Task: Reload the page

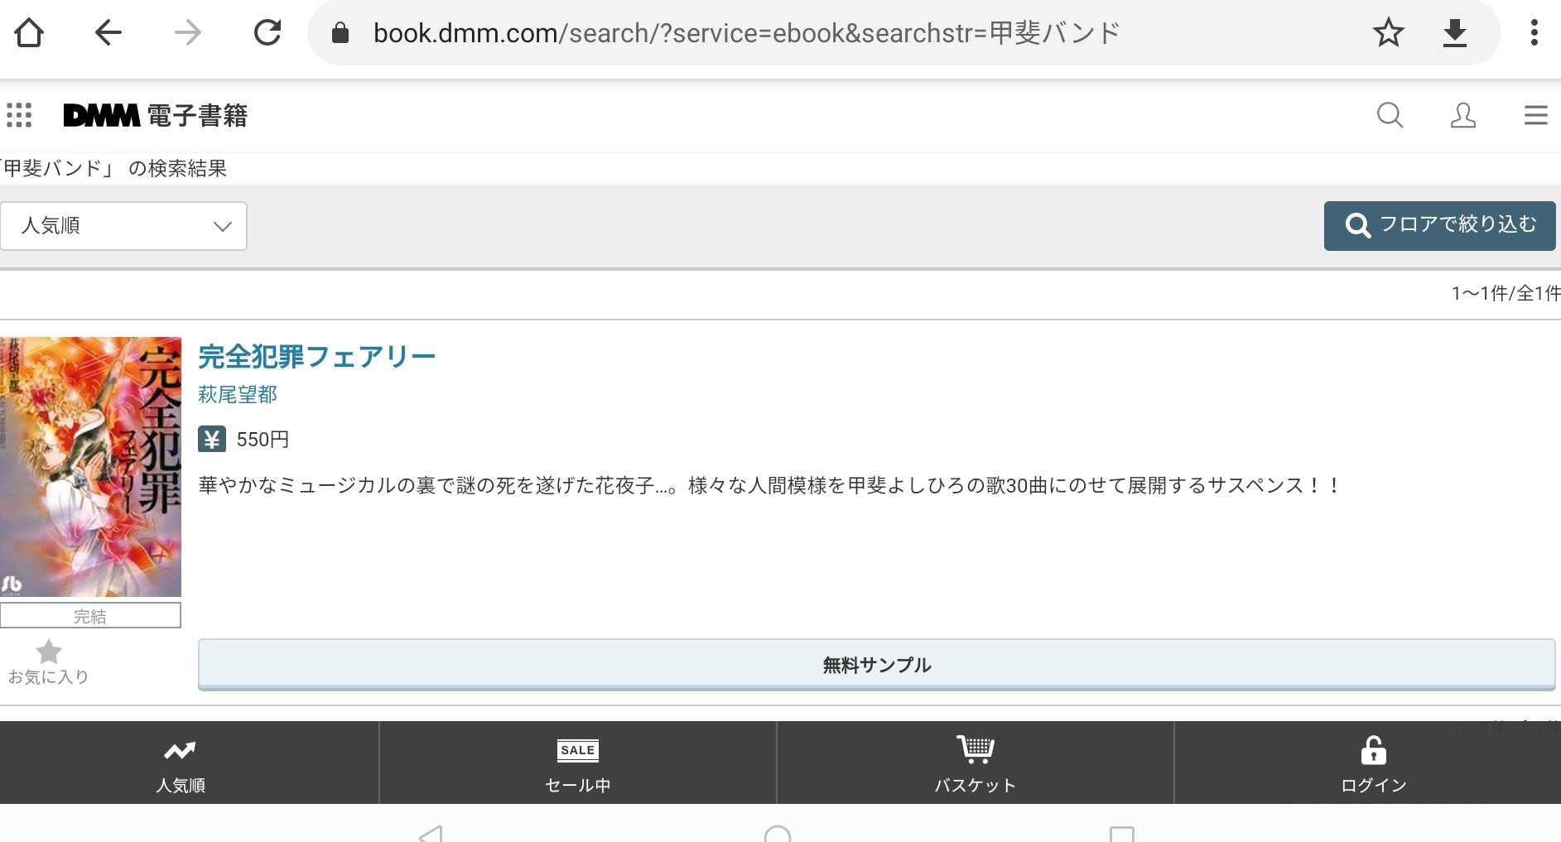Action: click(267, 33)
